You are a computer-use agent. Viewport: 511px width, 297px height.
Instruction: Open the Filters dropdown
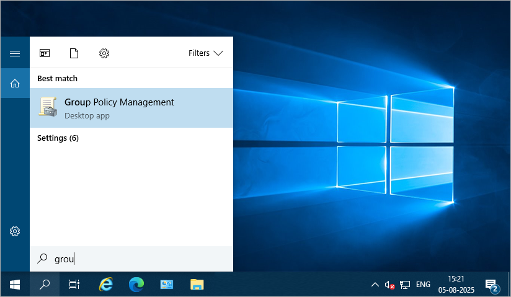[205, 53]
